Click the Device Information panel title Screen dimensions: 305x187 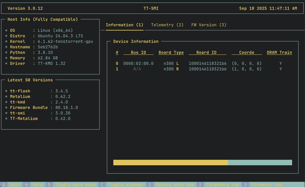[x=136, y=41]
